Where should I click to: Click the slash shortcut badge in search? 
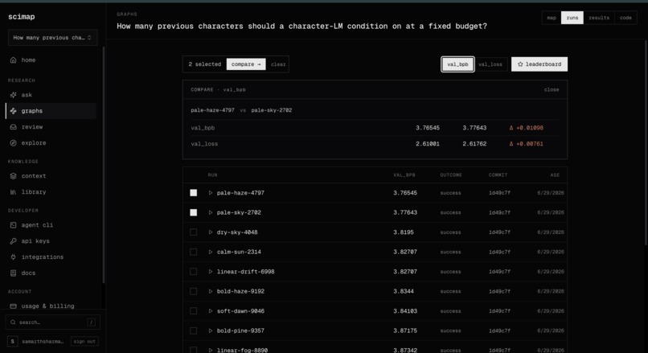92,322
